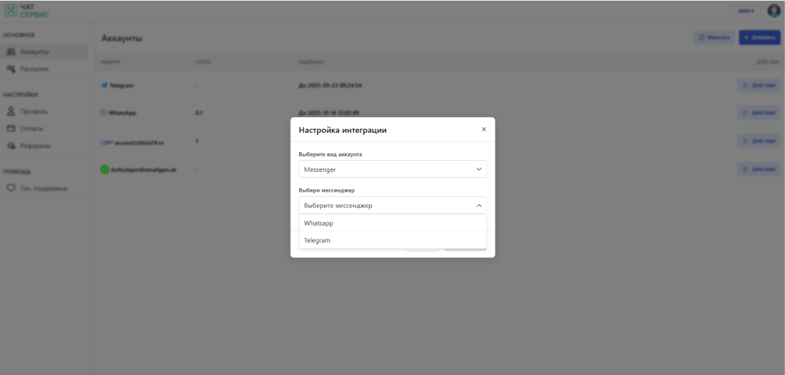Click the Профиль person icon in sidebar
This screenshot has width=785, height=375.
(x=12, y=110)
